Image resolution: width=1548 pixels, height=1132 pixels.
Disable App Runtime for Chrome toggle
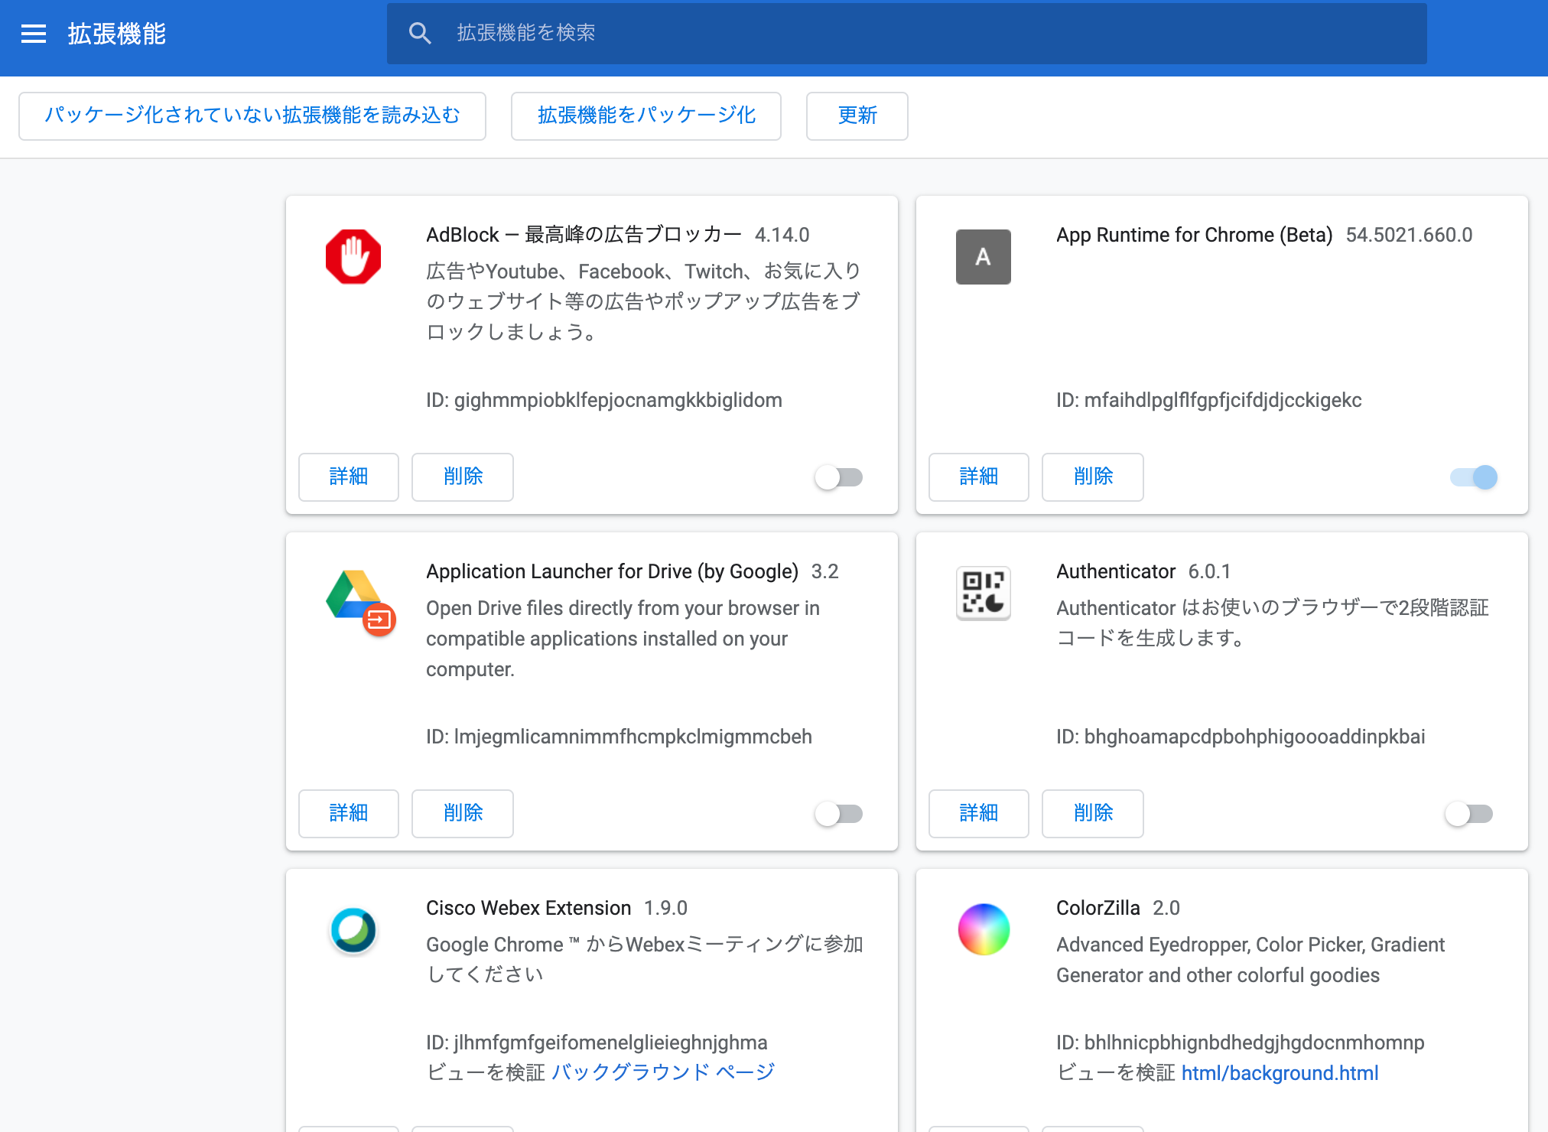[x=1473, y=477]
